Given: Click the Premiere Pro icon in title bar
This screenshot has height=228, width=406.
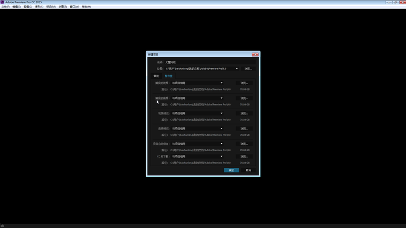Looking at the screenshot, I should pyautogui.click(x=3, y=2).
